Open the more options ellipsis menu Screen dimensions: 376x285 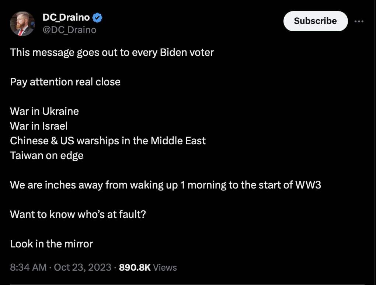(359, 21)
